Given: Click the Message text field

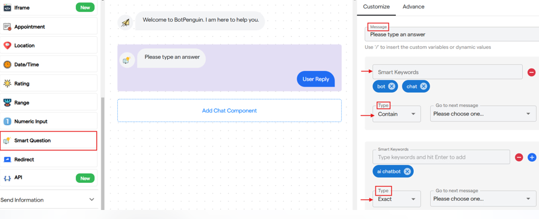Looking at the screenshot, I should click(452, 34).
